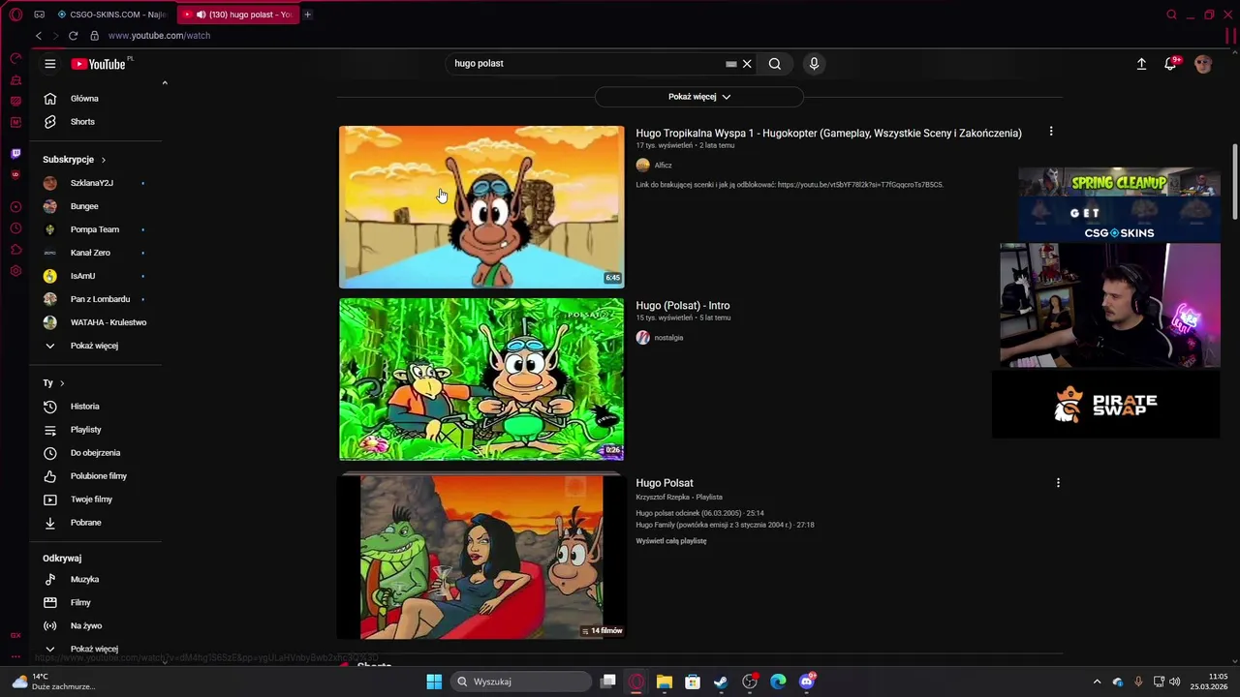Open Opera sidebar history clock
Image resolution: width=1240 pixels, height=697 pixels.
click(x=15, y=227)
